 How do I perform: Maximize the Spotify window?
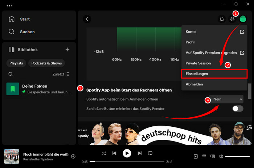tap(236, 4)
